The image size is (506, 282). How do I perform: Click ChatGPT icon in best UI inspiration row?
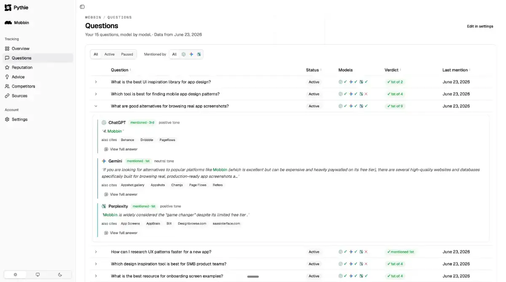click(x=340, y=82)
